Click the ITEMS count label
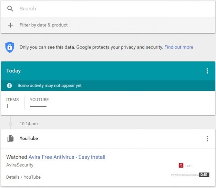Screen dimensions: 216x188 [x=12, y=100]
